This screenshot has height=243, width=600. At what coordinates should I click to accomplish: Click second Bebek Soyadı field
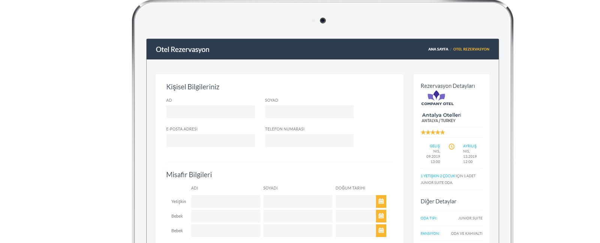click(x=298, y=231)
